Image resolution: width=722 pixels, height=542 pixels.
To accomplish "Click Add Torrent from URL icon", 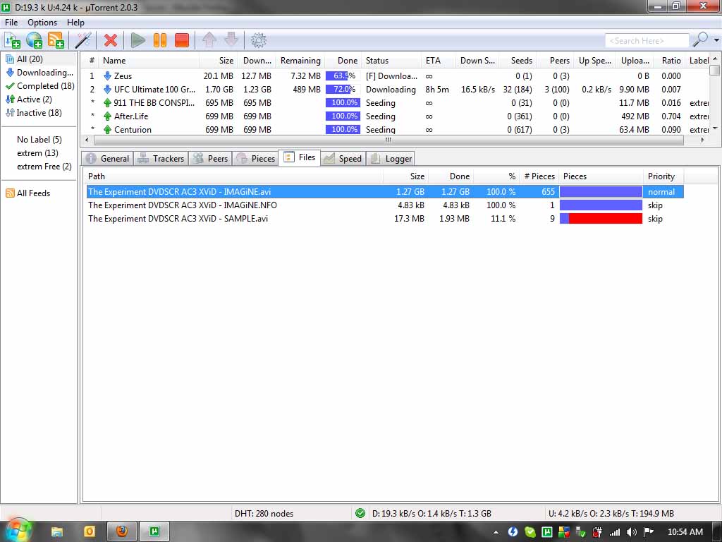I will [x=34, y=40].
